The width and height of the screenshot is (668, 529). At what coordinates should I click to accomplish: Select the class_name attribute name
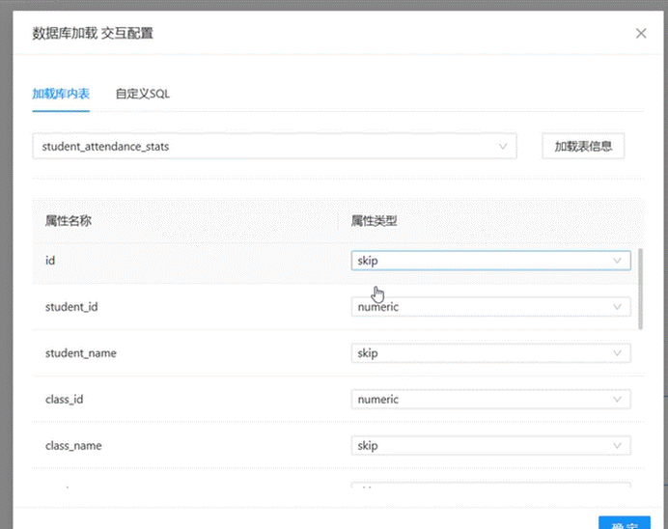(73, 446)
